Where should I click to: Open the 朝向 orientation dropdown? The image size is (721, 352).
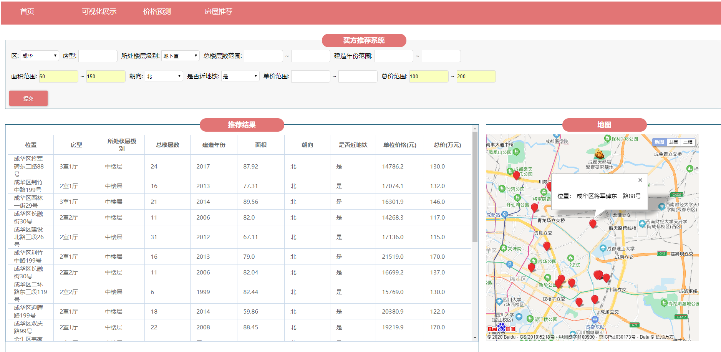coord(164,76)
